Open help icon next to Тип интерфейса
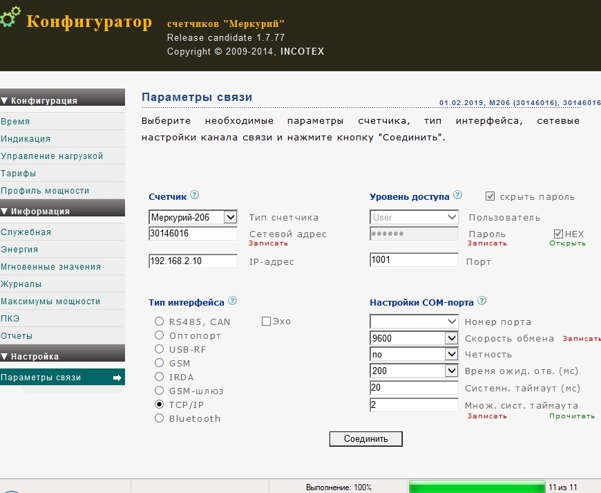Image resolution: width=601 pixels, height=493 pixels. tap(232, 301)
